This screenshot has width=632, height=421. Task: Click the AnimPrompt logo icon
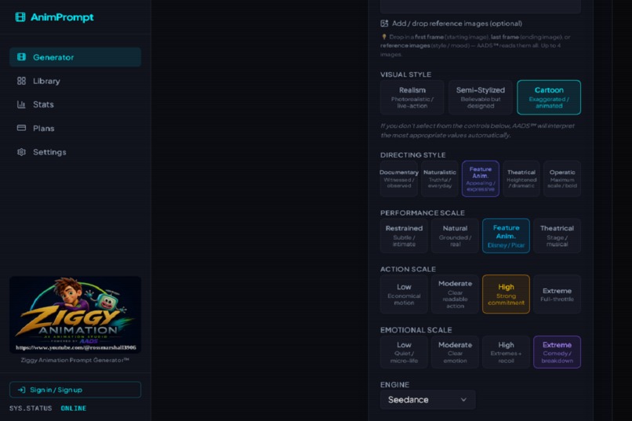click(x=20, y=17)
